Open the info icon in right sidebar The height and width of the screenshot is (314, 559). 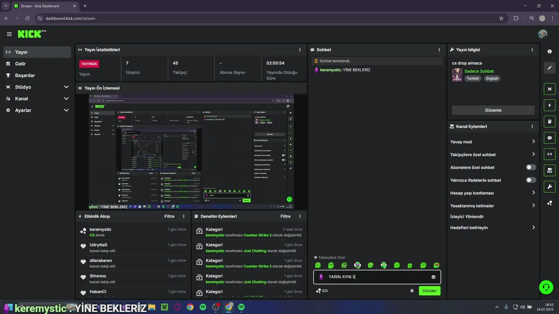pos(549,51)
